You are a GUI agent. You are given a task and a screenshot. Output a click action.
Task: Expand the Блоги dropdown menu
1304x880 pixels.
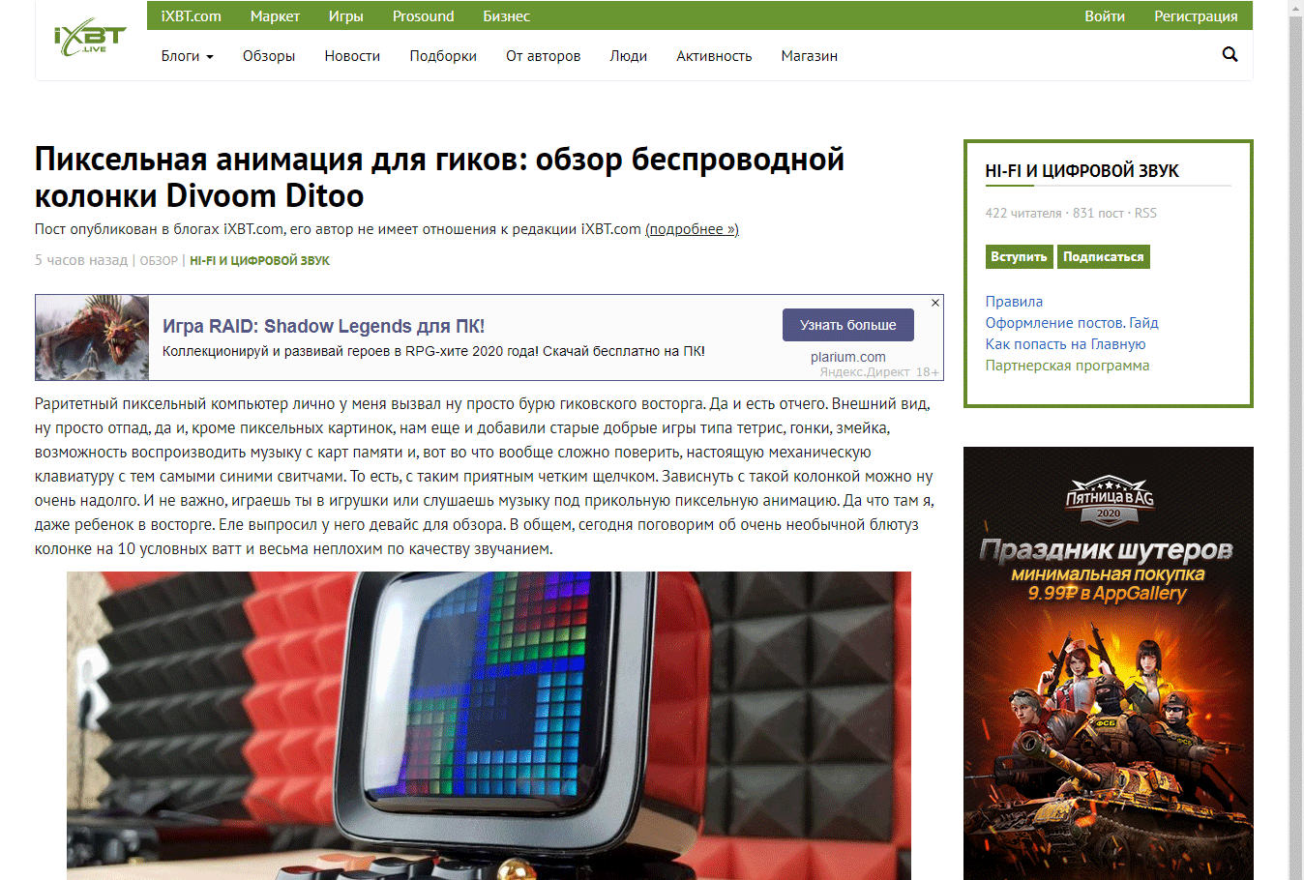pos(187,56)
